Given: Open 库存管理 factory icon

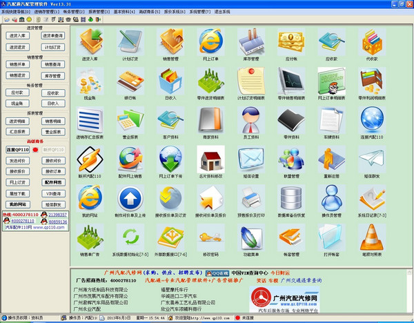Looking at the screenshot, I should tap(251, 42).
